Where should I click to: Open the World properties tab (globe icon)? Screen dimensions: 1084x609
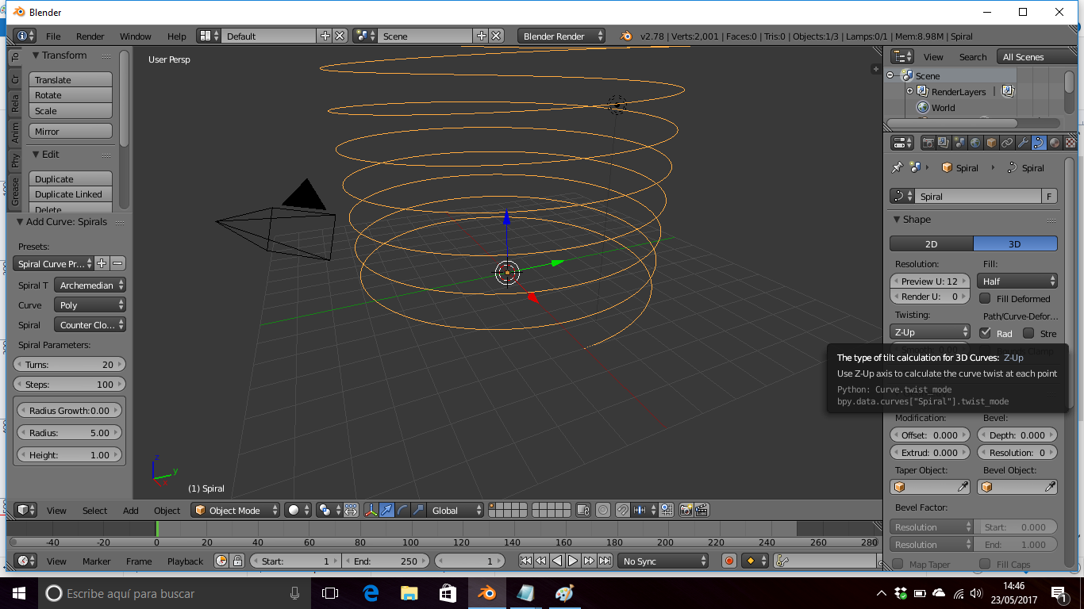(974, 143)
